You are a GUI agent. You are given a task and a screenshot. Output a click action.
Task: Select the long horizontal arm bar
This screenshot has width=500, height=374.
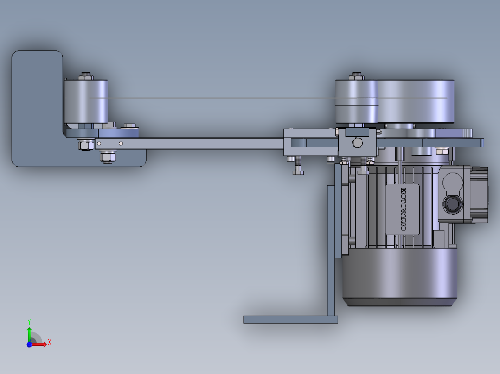pos(190,143)
